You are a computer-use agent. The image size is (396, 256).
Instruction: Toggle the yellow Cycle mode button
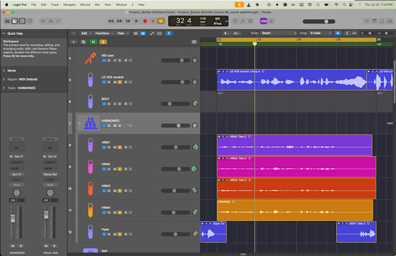coord(161,21)
